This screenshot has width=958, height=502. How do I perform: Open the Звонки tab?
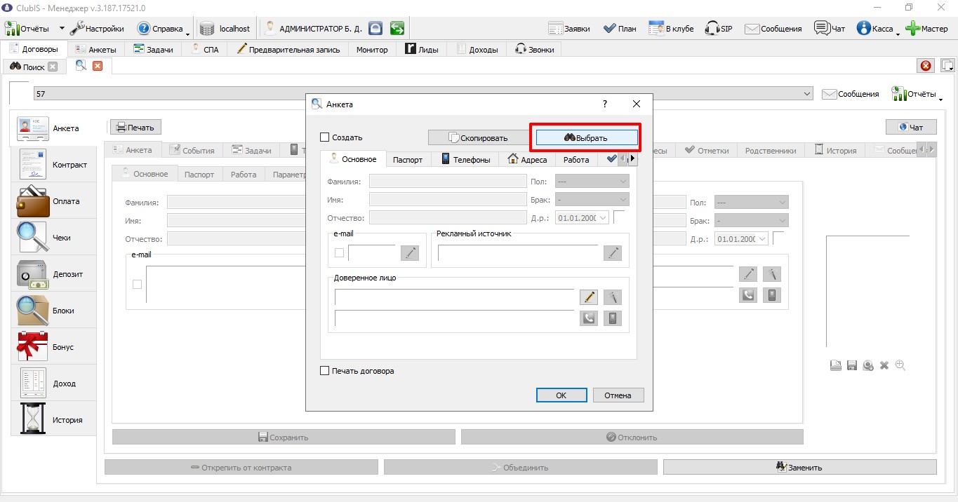(x=535, y=49)
